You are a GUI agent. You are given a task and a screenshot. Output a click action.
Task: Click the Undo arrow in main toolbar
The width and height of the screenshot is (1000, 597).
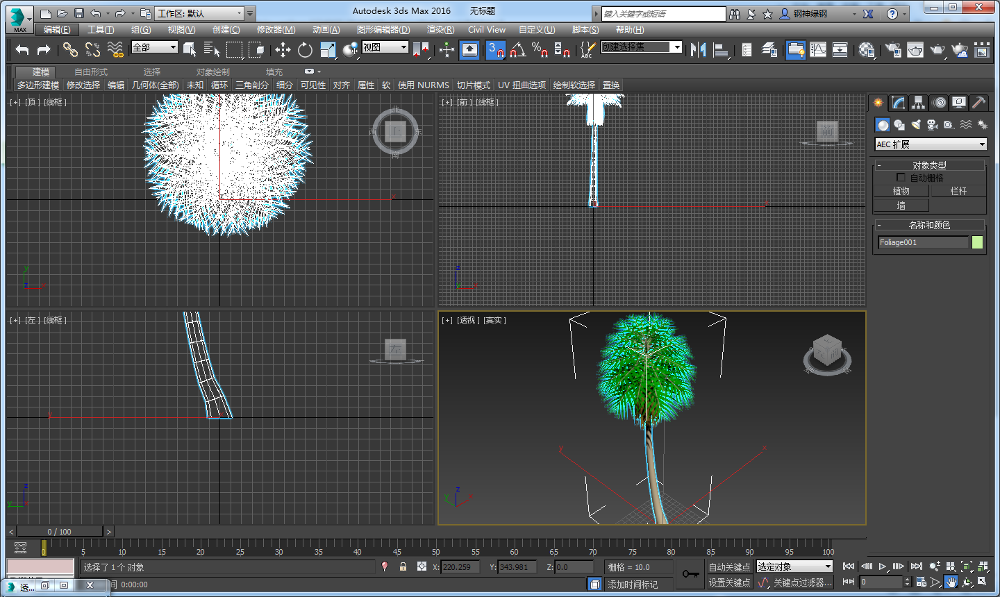pyautogui.click(x=22, y=49)
